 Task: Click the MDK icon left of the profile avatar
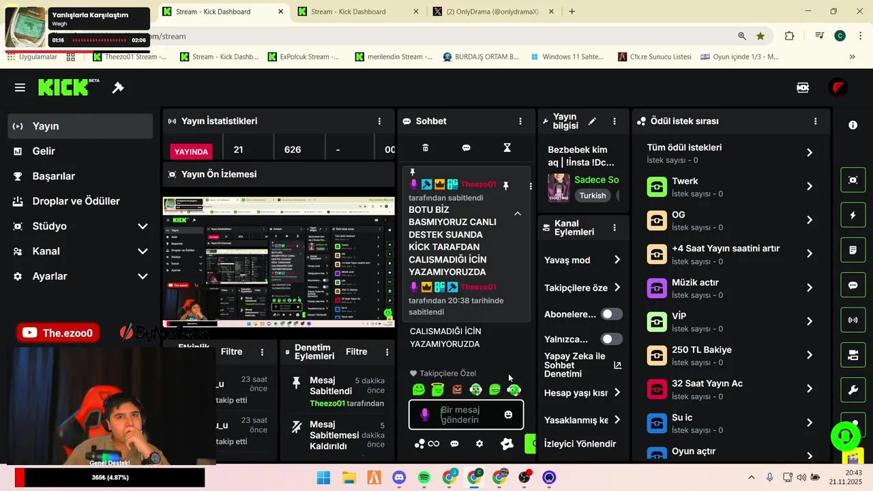(x=803, y=87)
